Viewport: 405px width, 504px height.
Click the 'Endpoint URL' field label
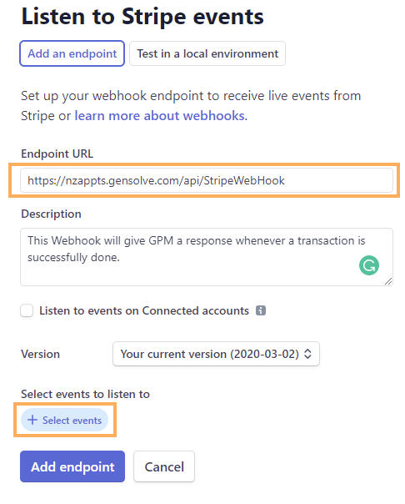click(57, 154)
